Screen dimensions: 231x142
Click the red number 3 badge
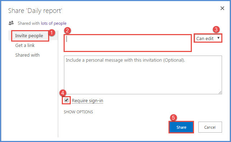click(x=216, y=29)
